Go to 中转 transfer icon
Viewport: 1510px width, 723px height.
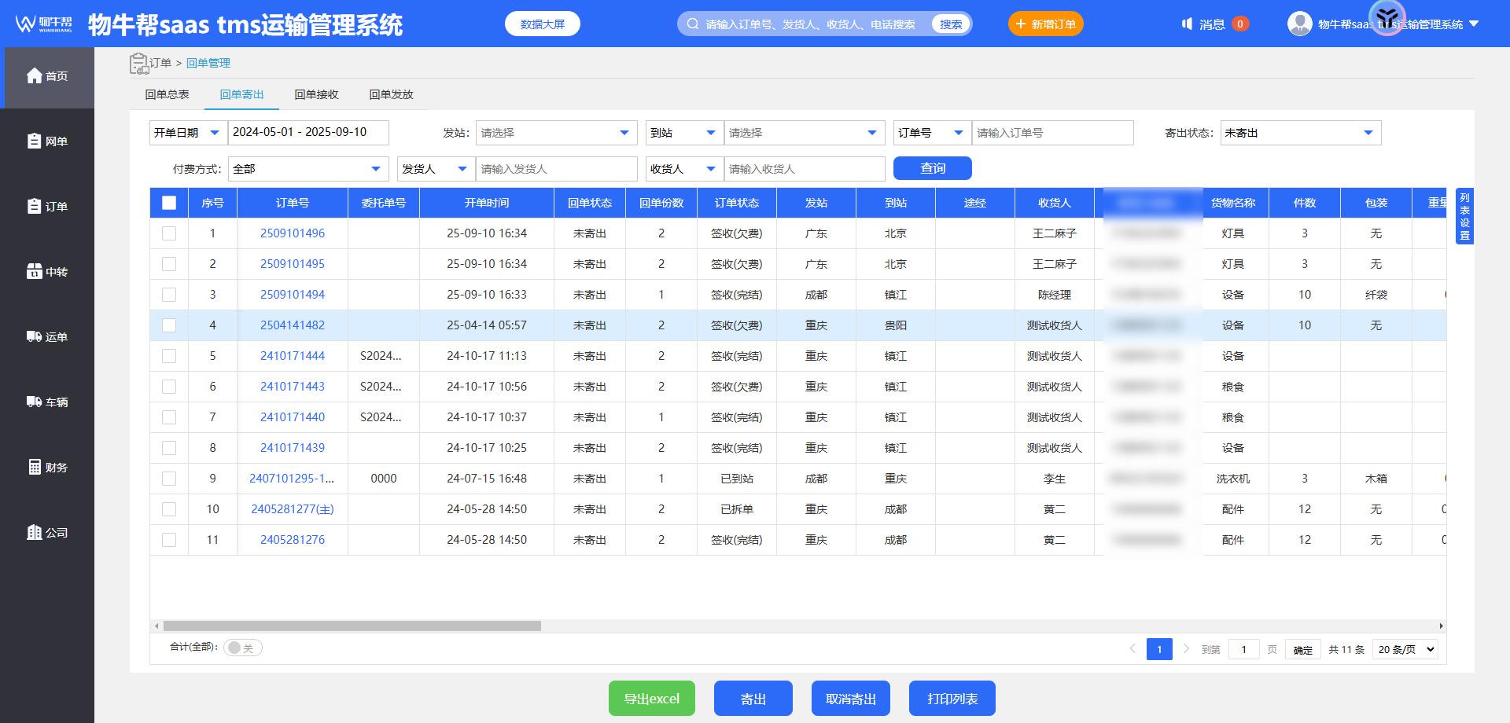click(34, 272)
